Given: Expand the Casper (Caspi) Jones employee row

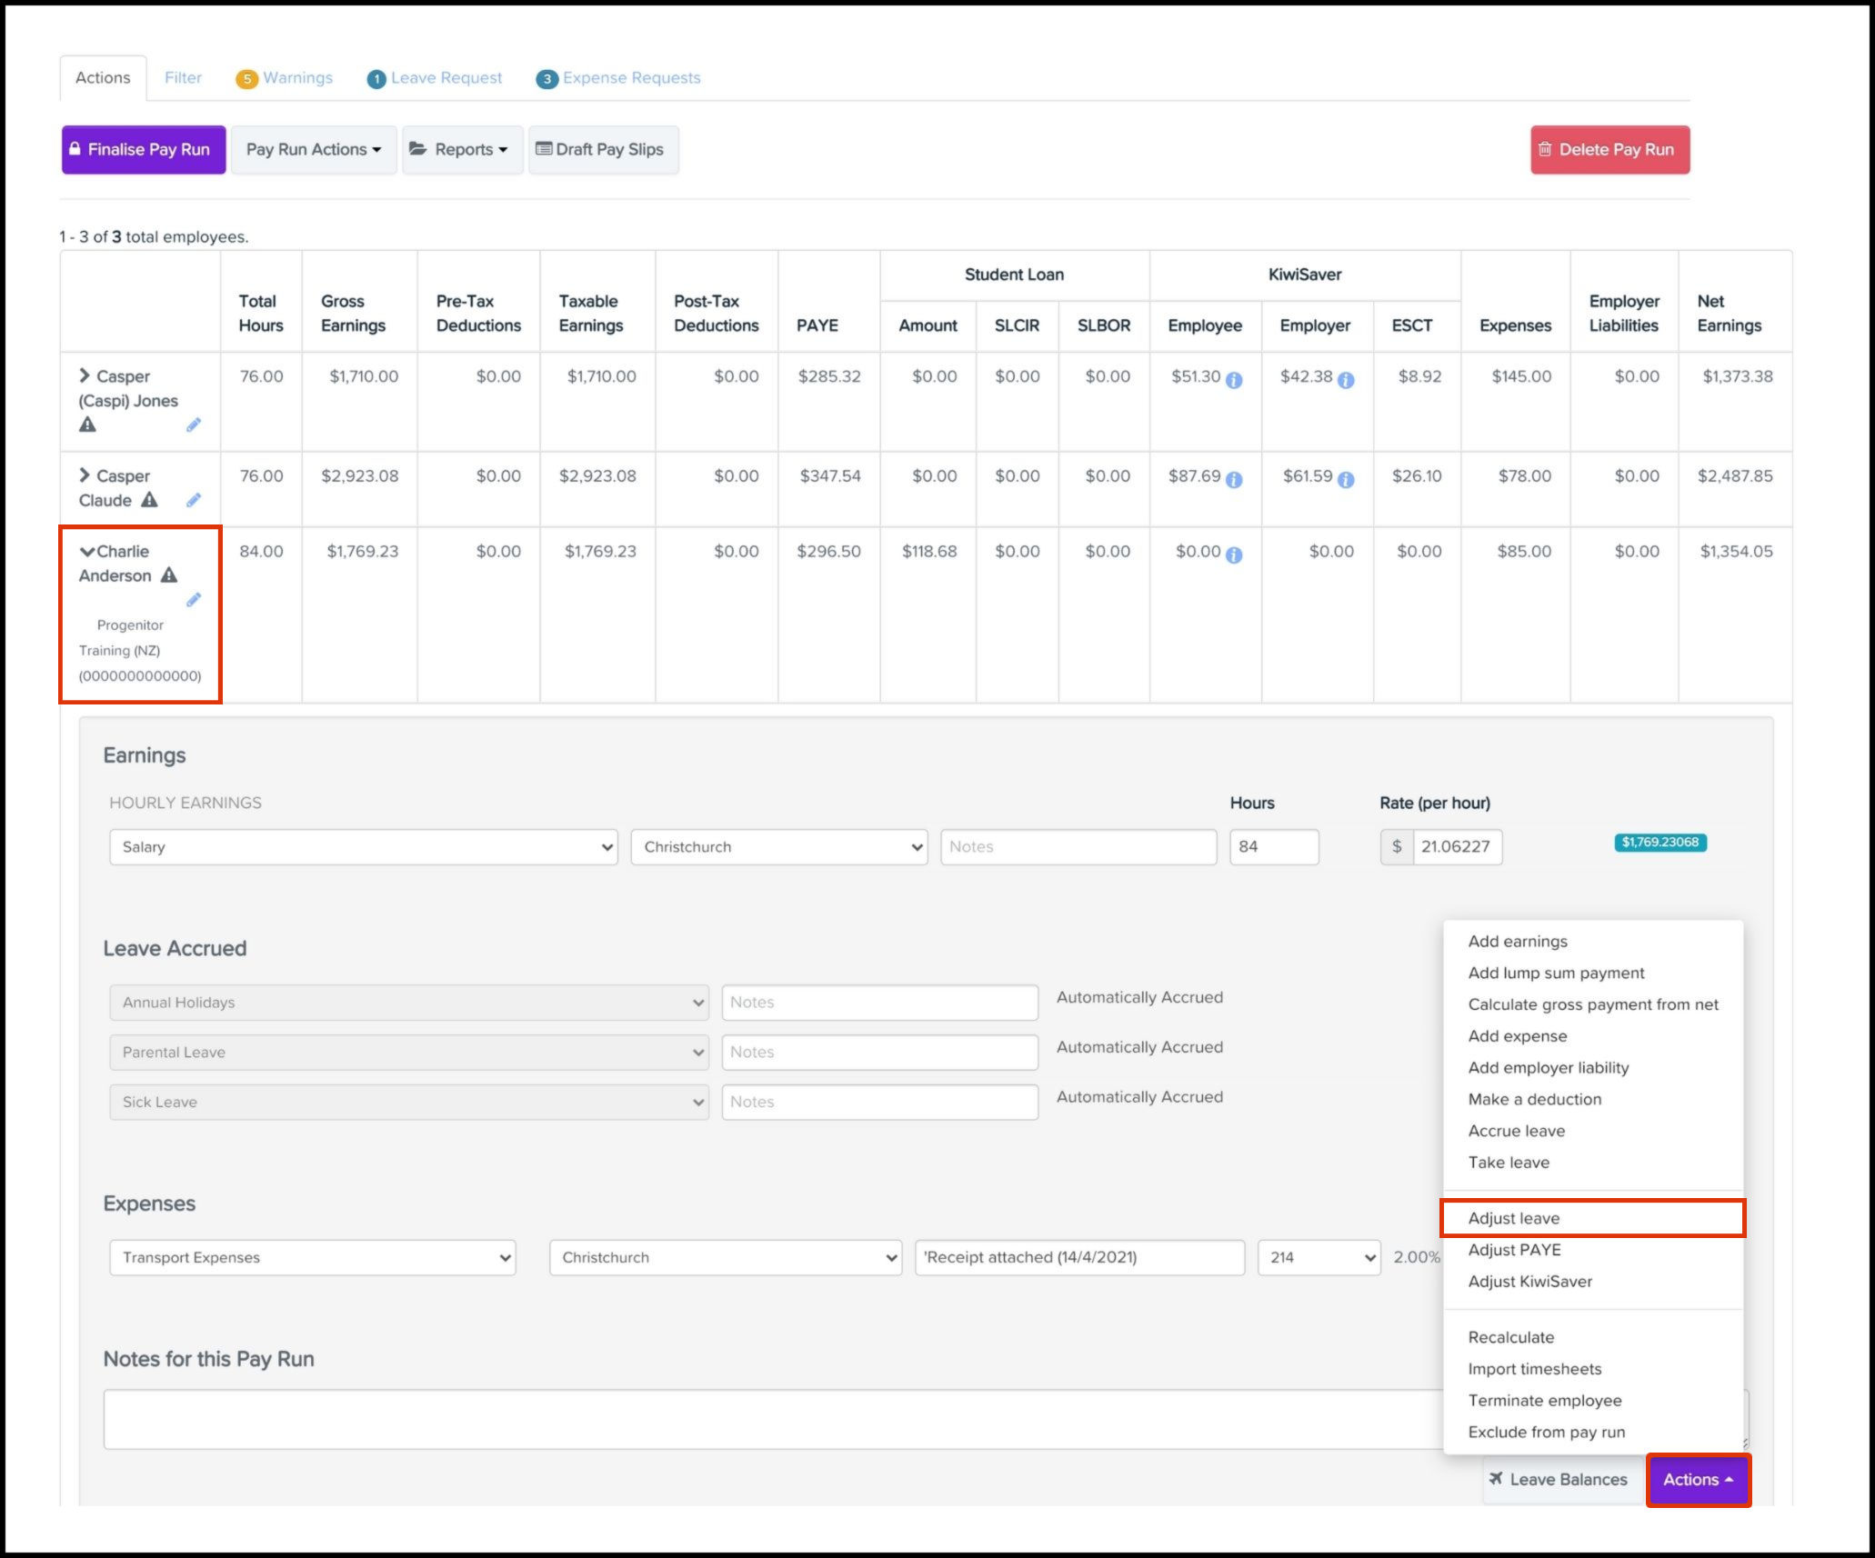Looking at the screenshot, I should [x=85, y=375].
